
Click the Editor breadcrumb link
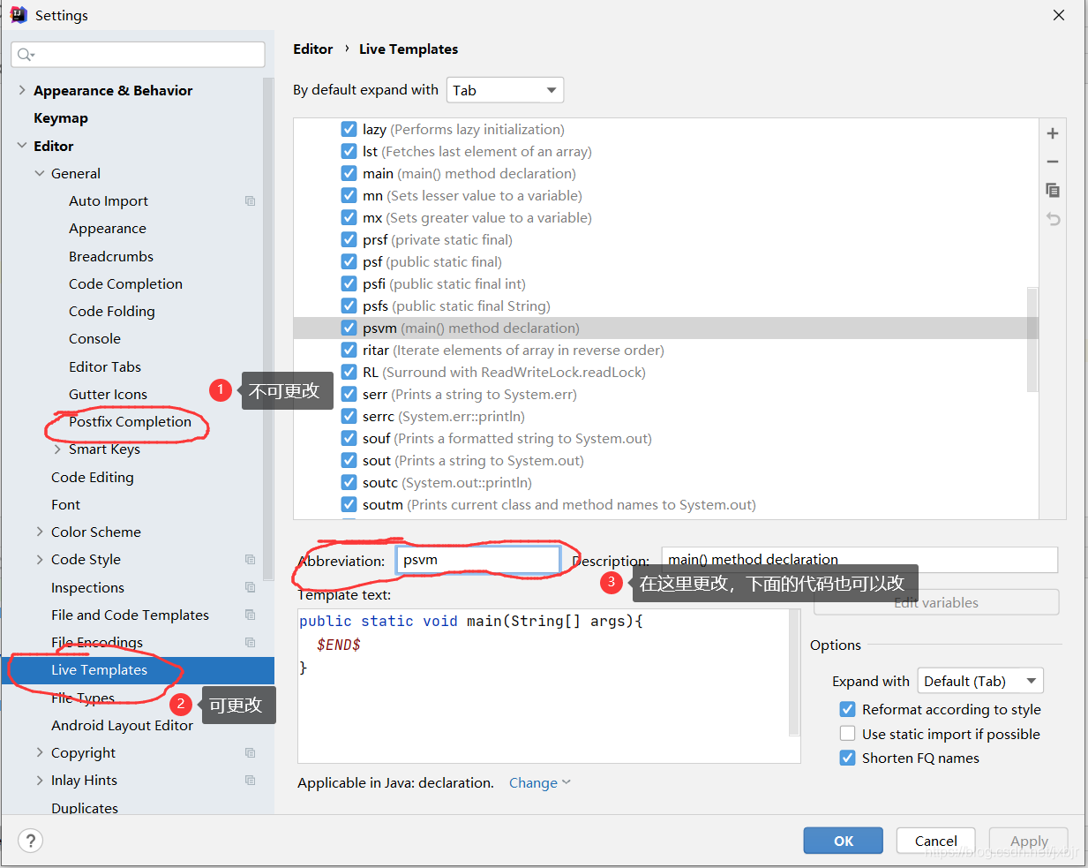313,49
